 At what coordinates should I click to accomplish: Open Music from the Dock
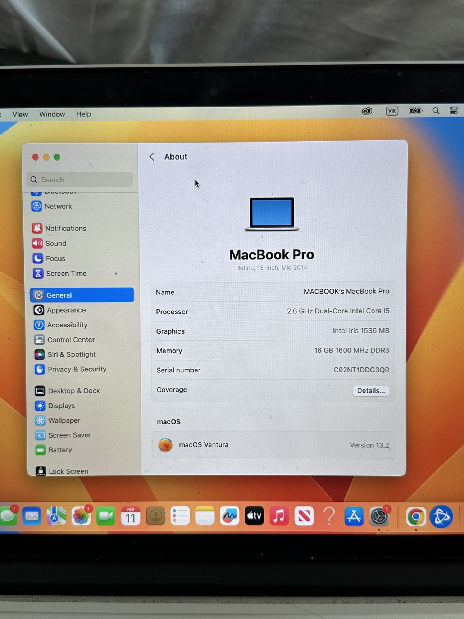click(279, 516)
